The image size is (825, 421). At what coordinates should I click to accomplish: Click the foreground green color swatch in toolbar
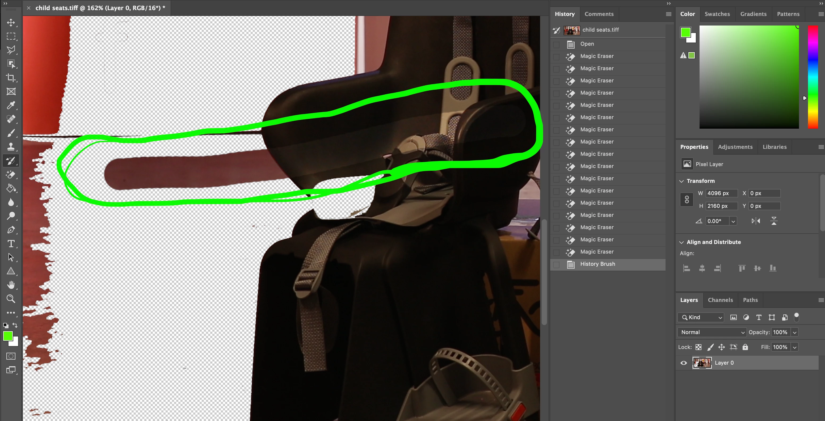pos(8,336)
